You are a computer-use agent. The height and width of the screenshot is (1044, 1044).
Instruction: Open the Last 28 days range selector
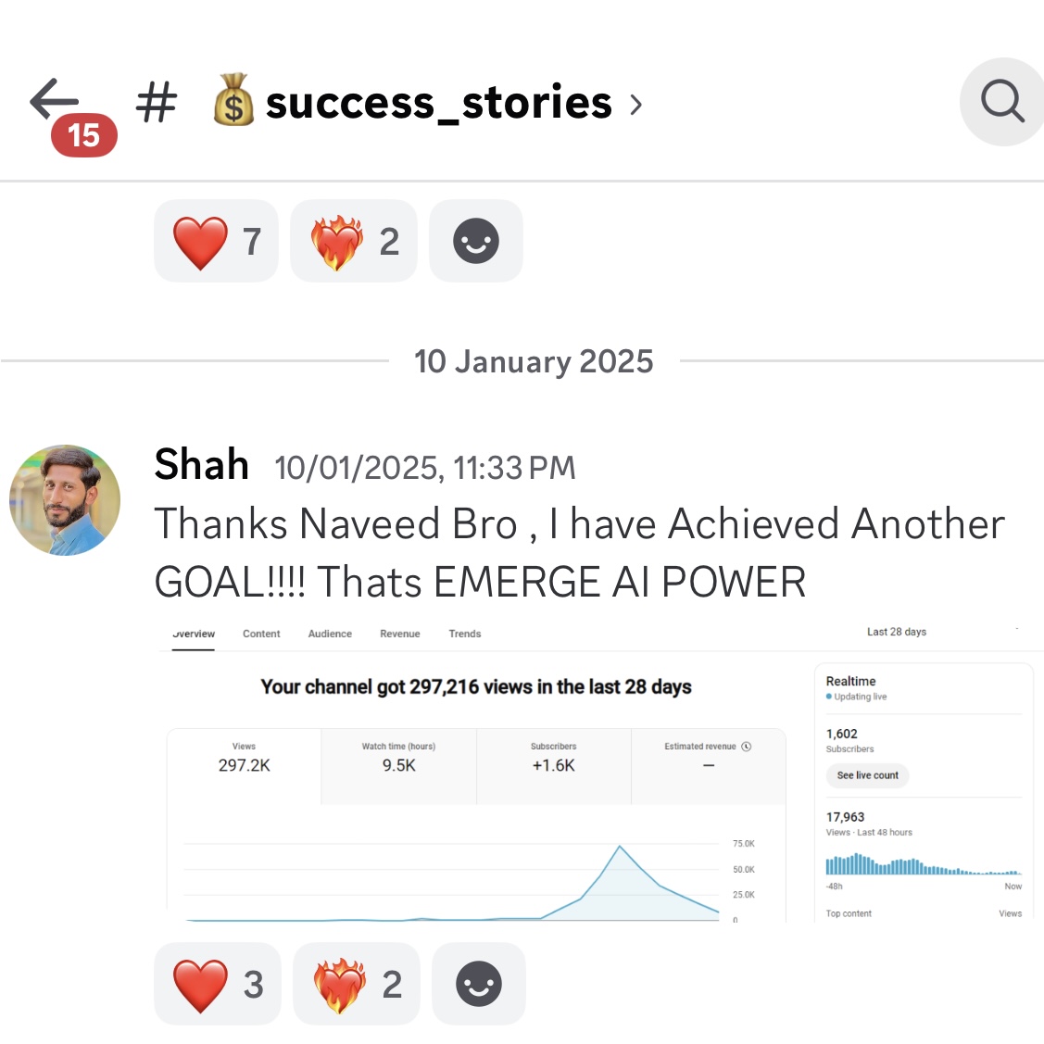(x=896, y=632)
